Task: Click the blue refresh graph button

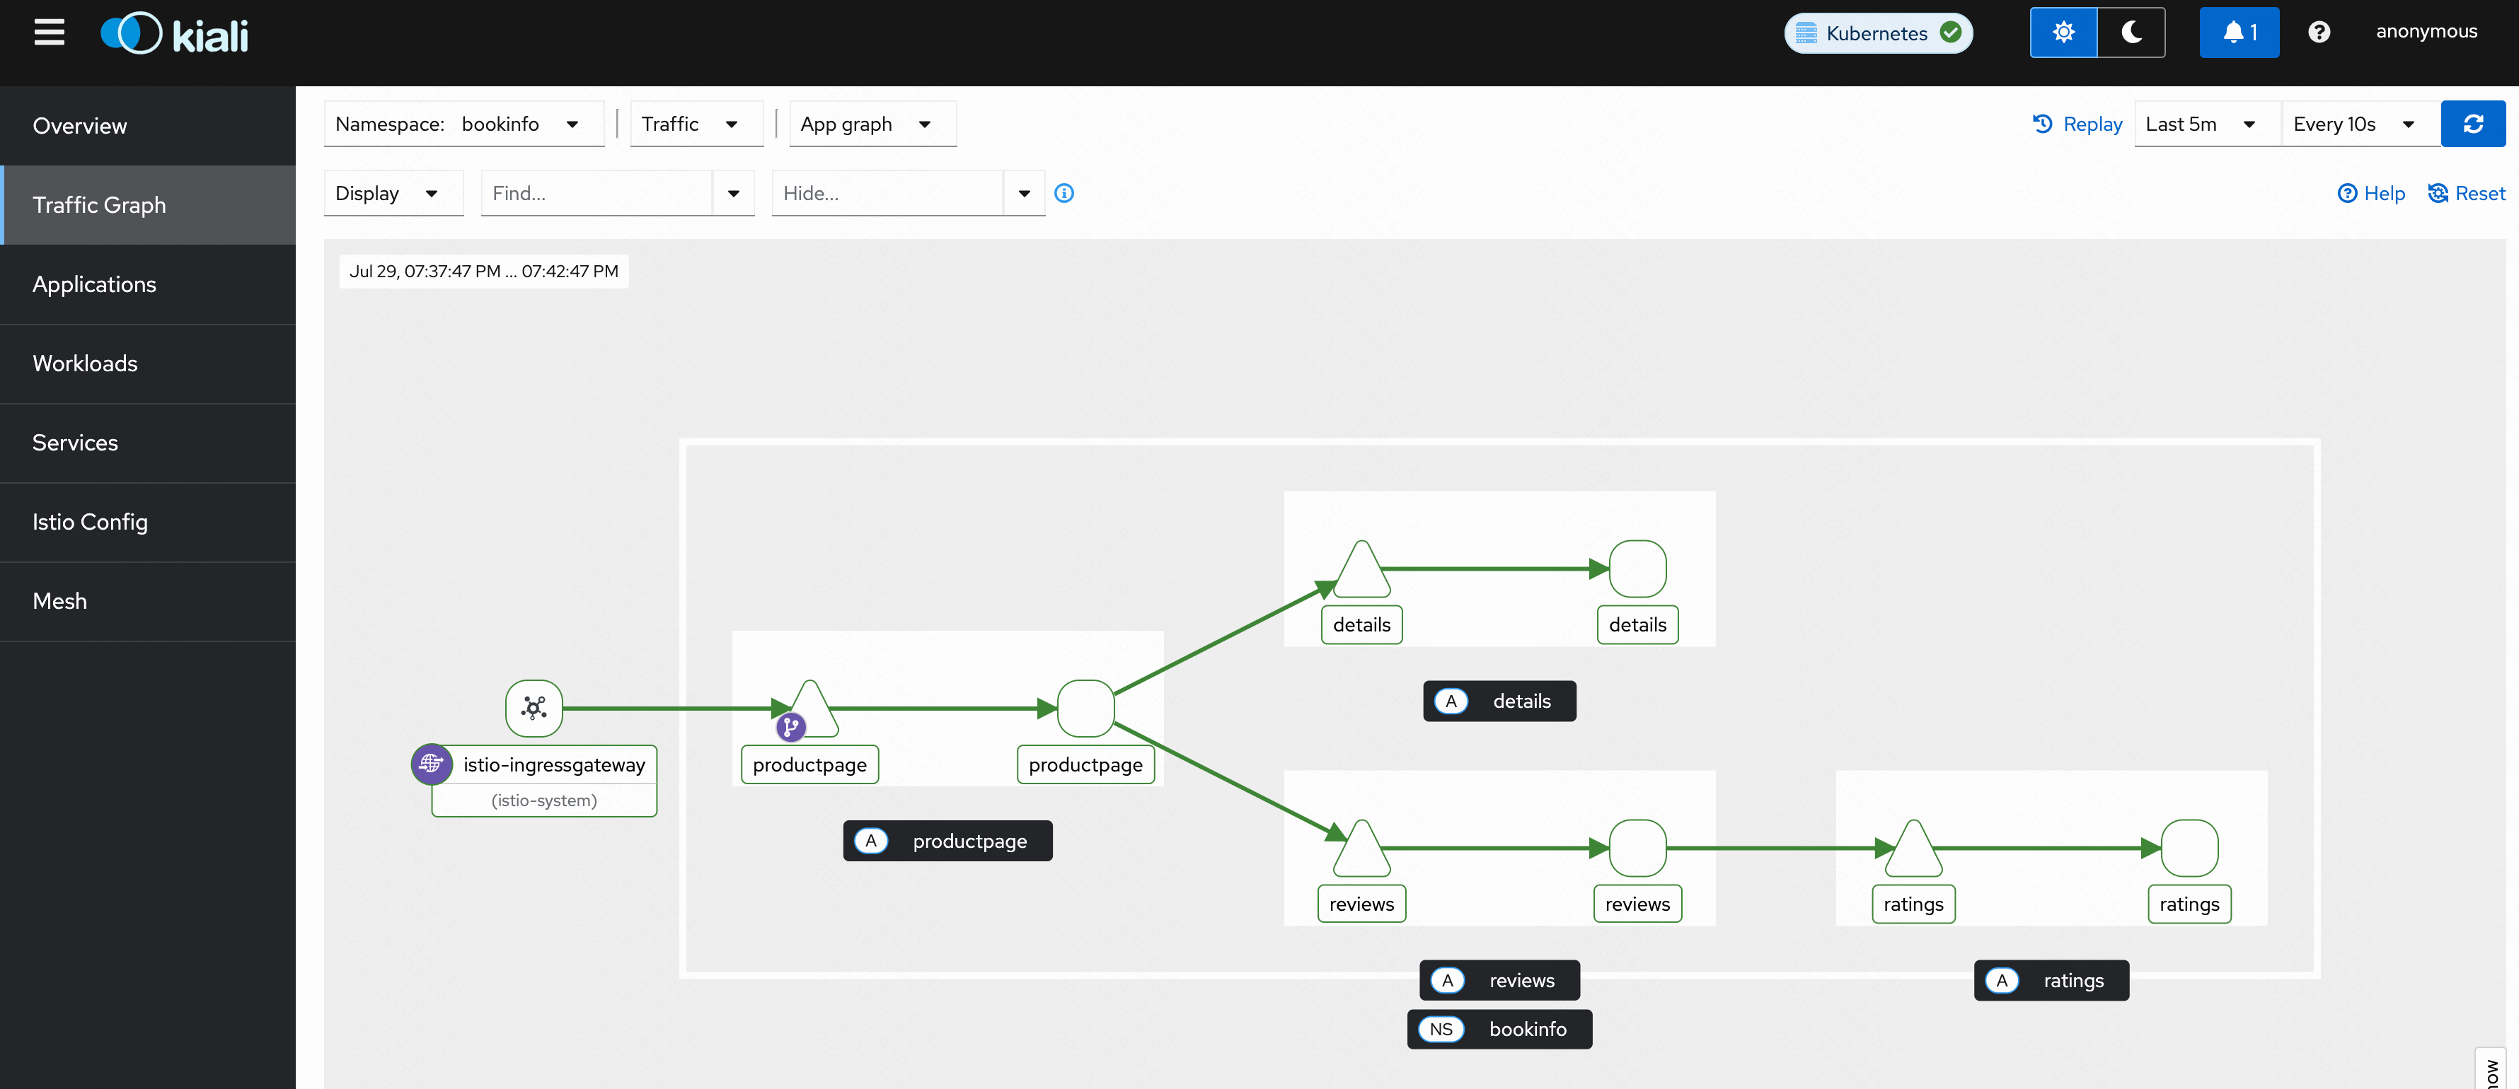Action: 2472,124
